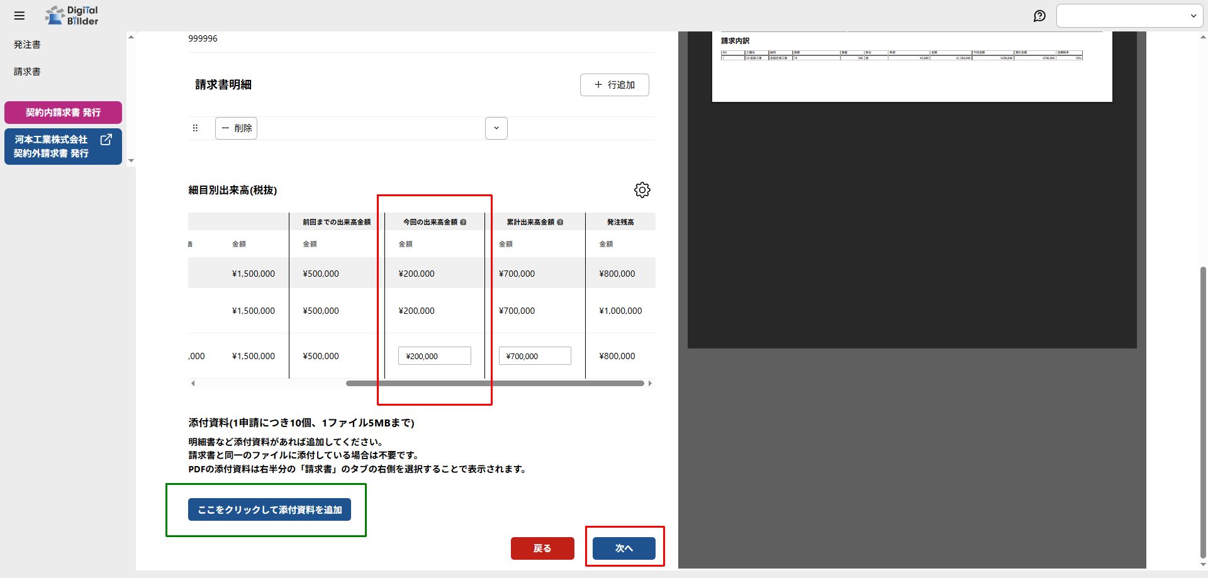
Task: Open the help chat icon
Action: [x=1039, y=16]
